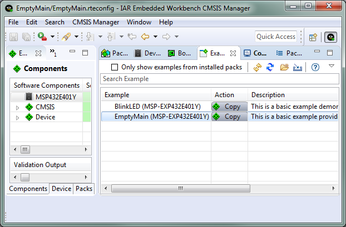Expand the Device tree node
Image resolution: width=346 pixels, height=227 pixels.
(18, 117)
